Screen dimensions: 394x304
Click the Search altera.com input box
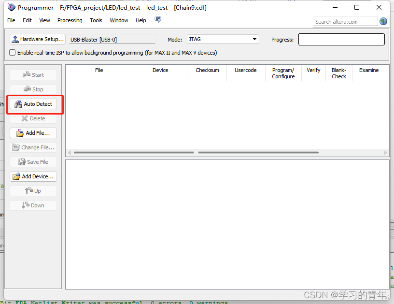pos(345,21)
